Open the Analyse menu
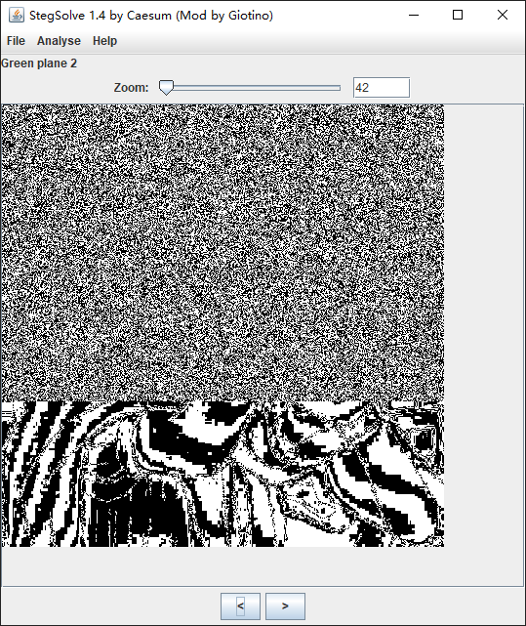 (x=59, y=41)
